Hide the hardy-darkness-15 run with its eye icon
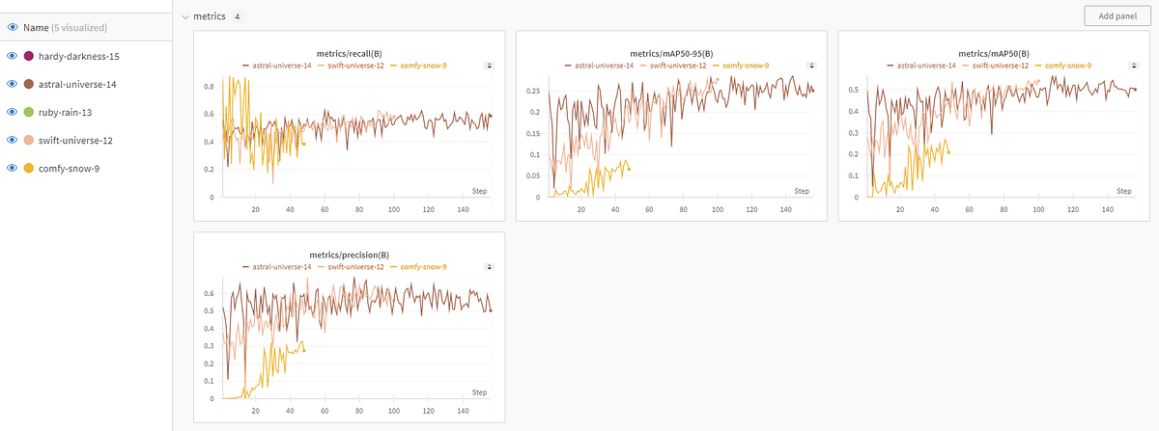 click(14, 56)
